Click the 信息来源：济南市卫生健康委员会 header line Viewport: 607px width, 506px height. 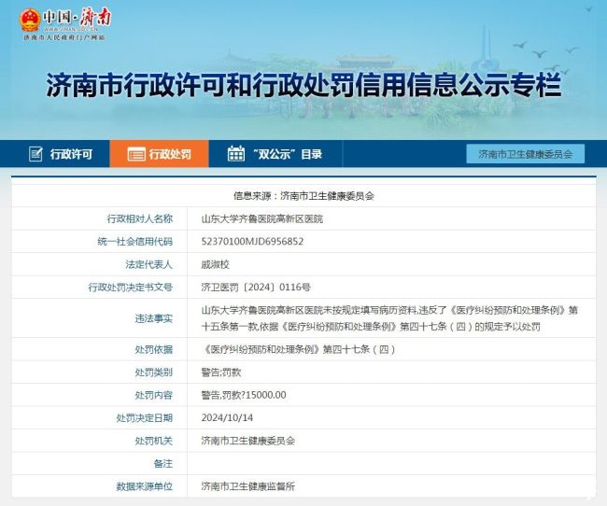(303, 196)
